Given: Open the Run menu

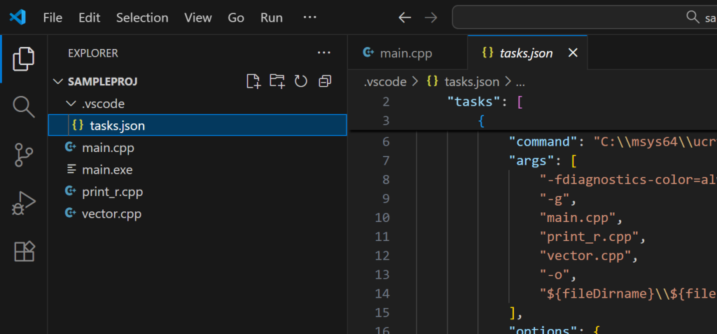Looking at the screenshot, I should (272, 18).
